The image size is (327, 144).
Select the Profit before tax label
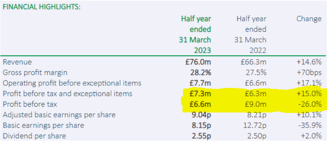(30, 104)
